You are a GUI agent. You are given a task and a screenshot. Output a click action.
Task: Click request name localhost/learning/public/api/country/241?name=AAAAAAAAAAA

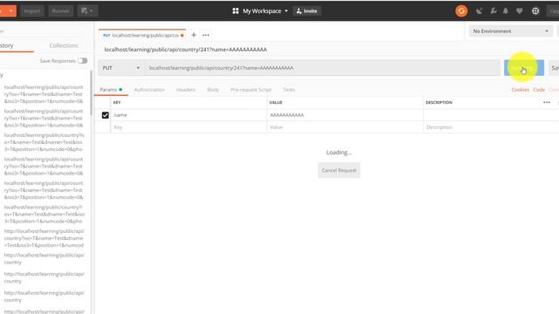185,50
